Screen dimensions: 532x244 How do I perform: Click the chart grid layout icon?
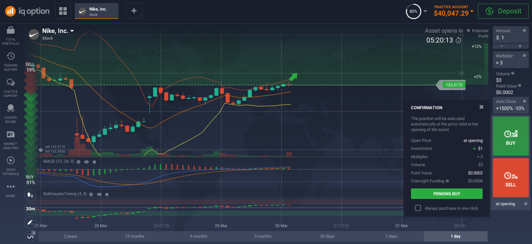point(63,11)
